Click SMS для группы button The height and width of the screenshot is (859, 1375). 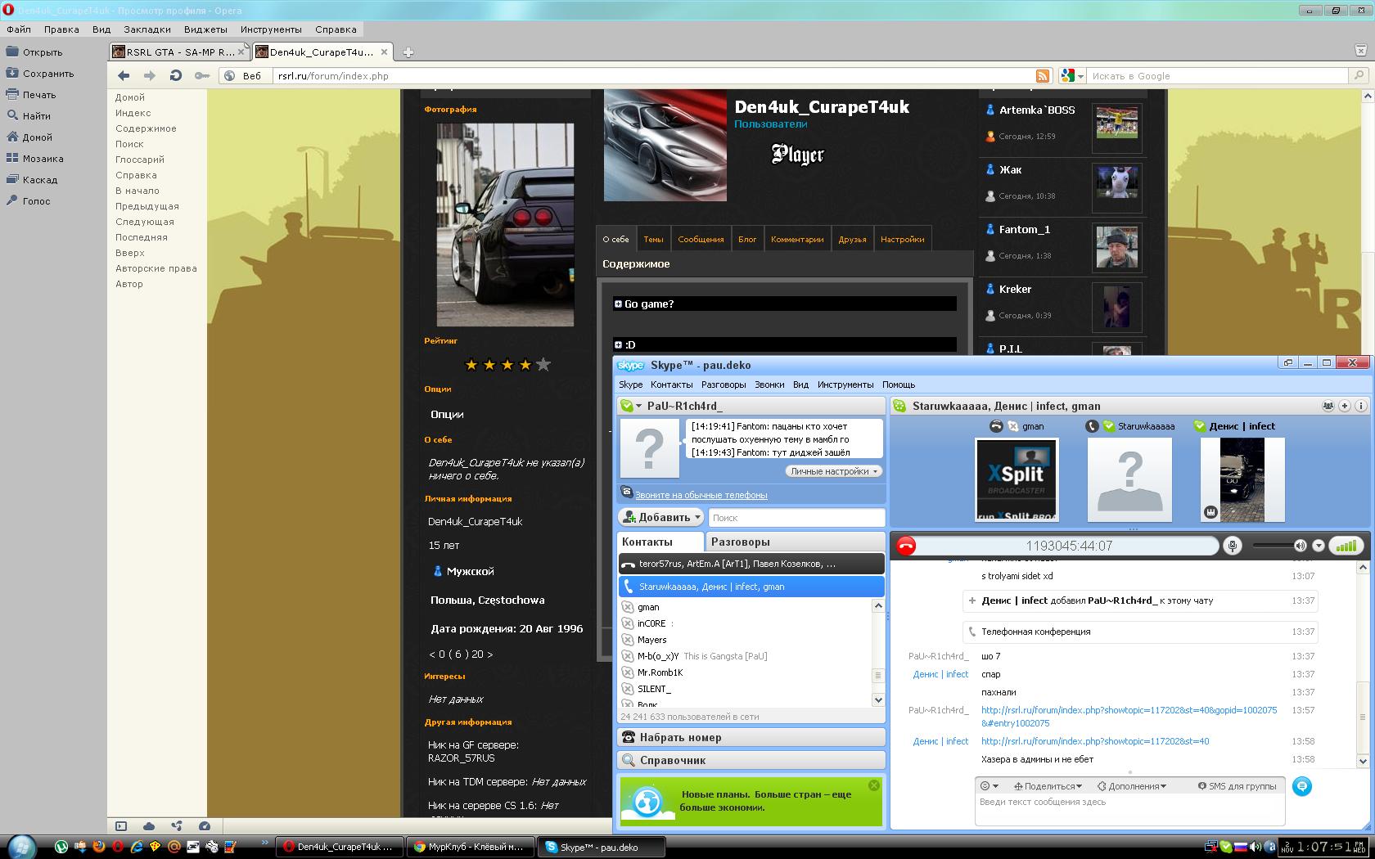(1237, 786)
